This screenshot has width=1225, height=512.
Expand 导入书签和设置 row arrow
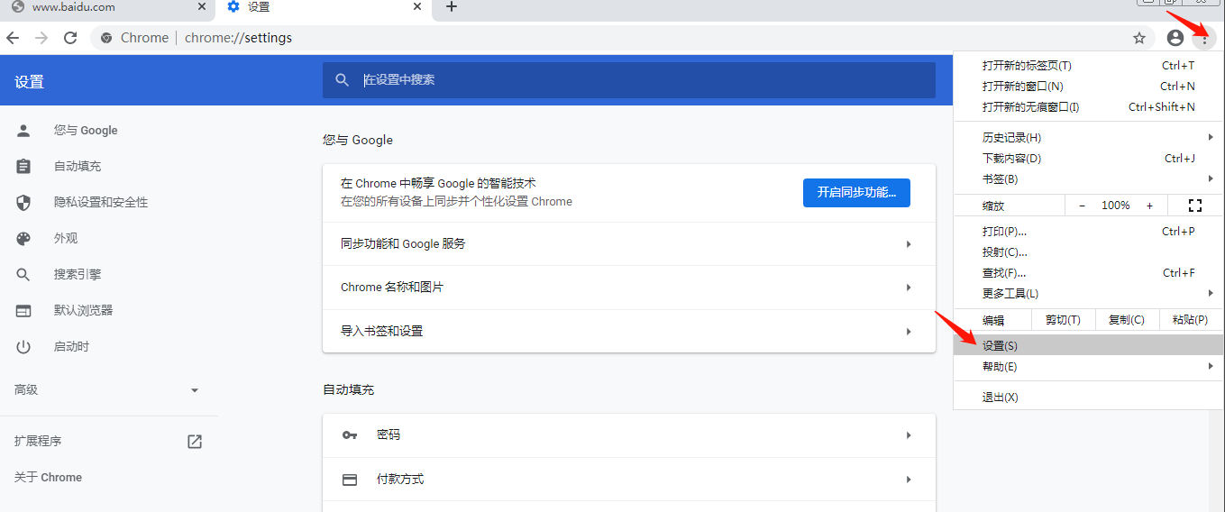click(909, 332)
